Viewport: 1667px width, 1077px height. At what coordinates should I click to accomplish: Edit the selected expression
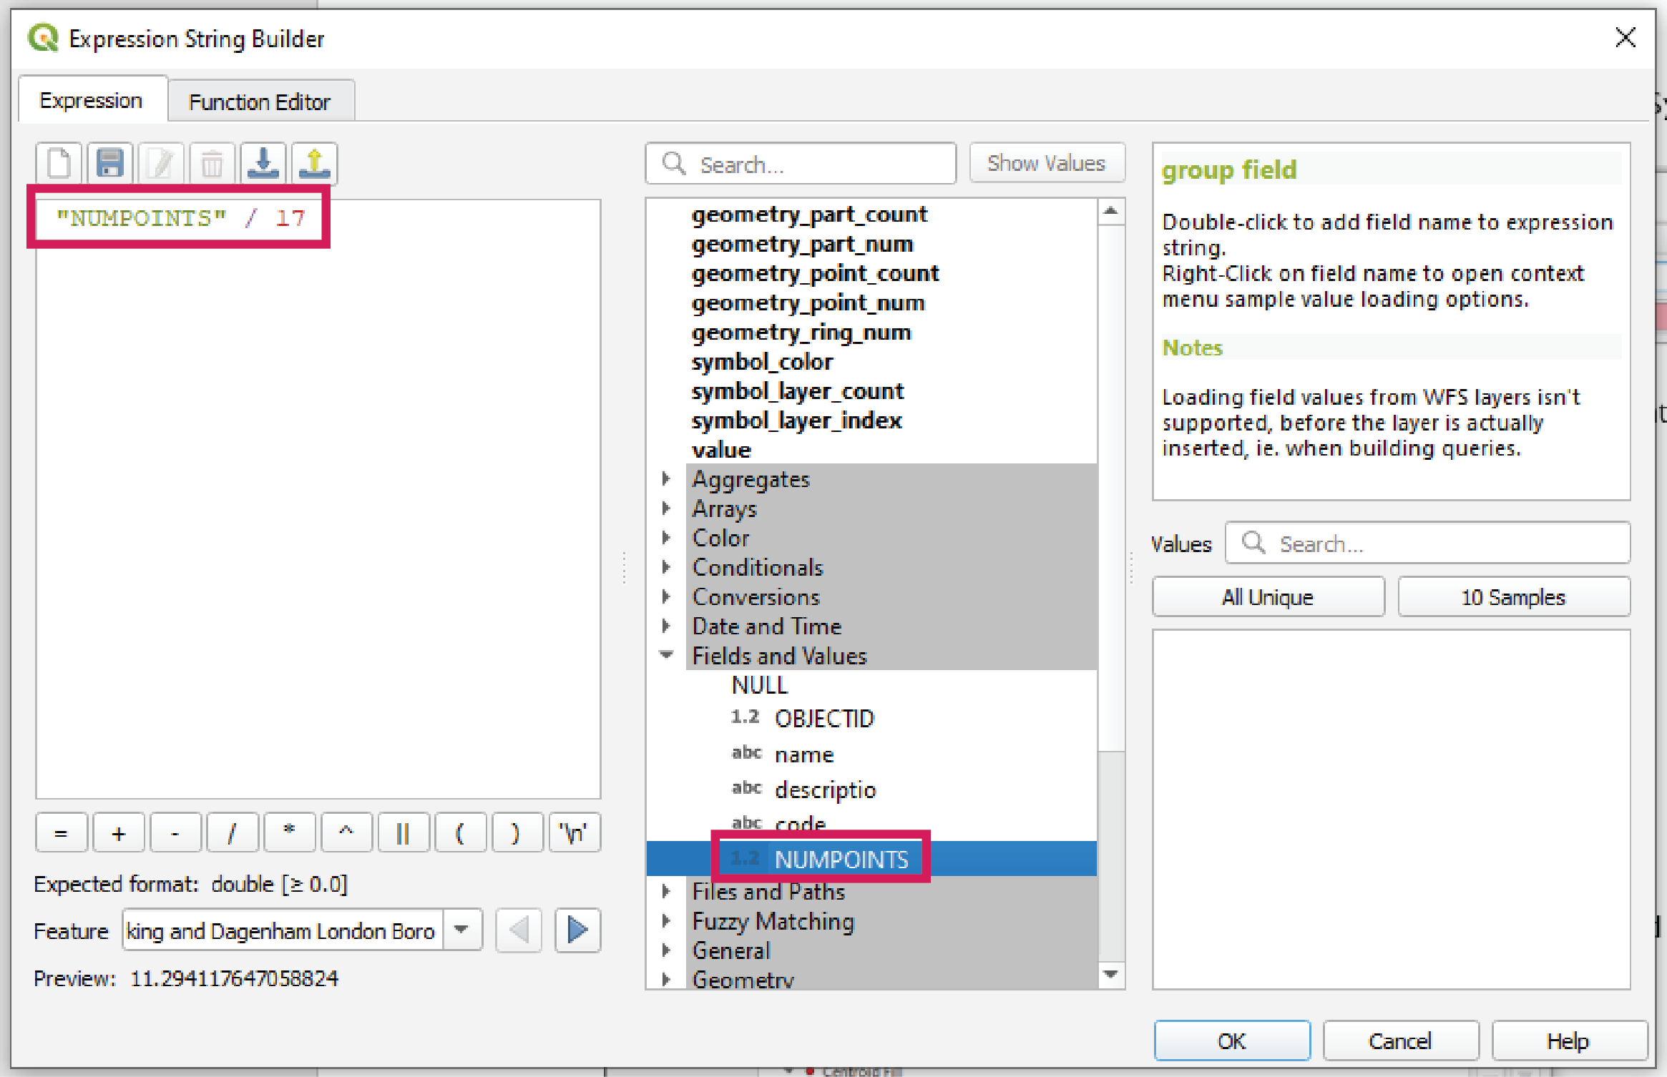click(x=160, y=163)
